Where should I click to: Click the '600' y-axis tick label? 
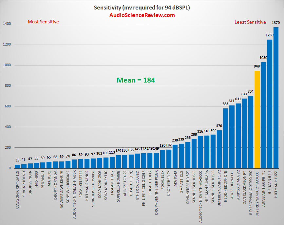(8, 106)
